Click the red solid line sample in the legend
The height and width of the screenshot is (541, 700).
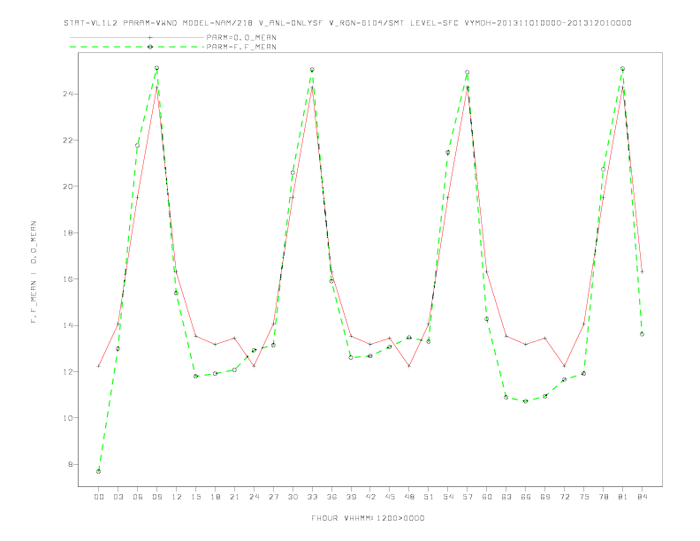(x=137, y=37)
